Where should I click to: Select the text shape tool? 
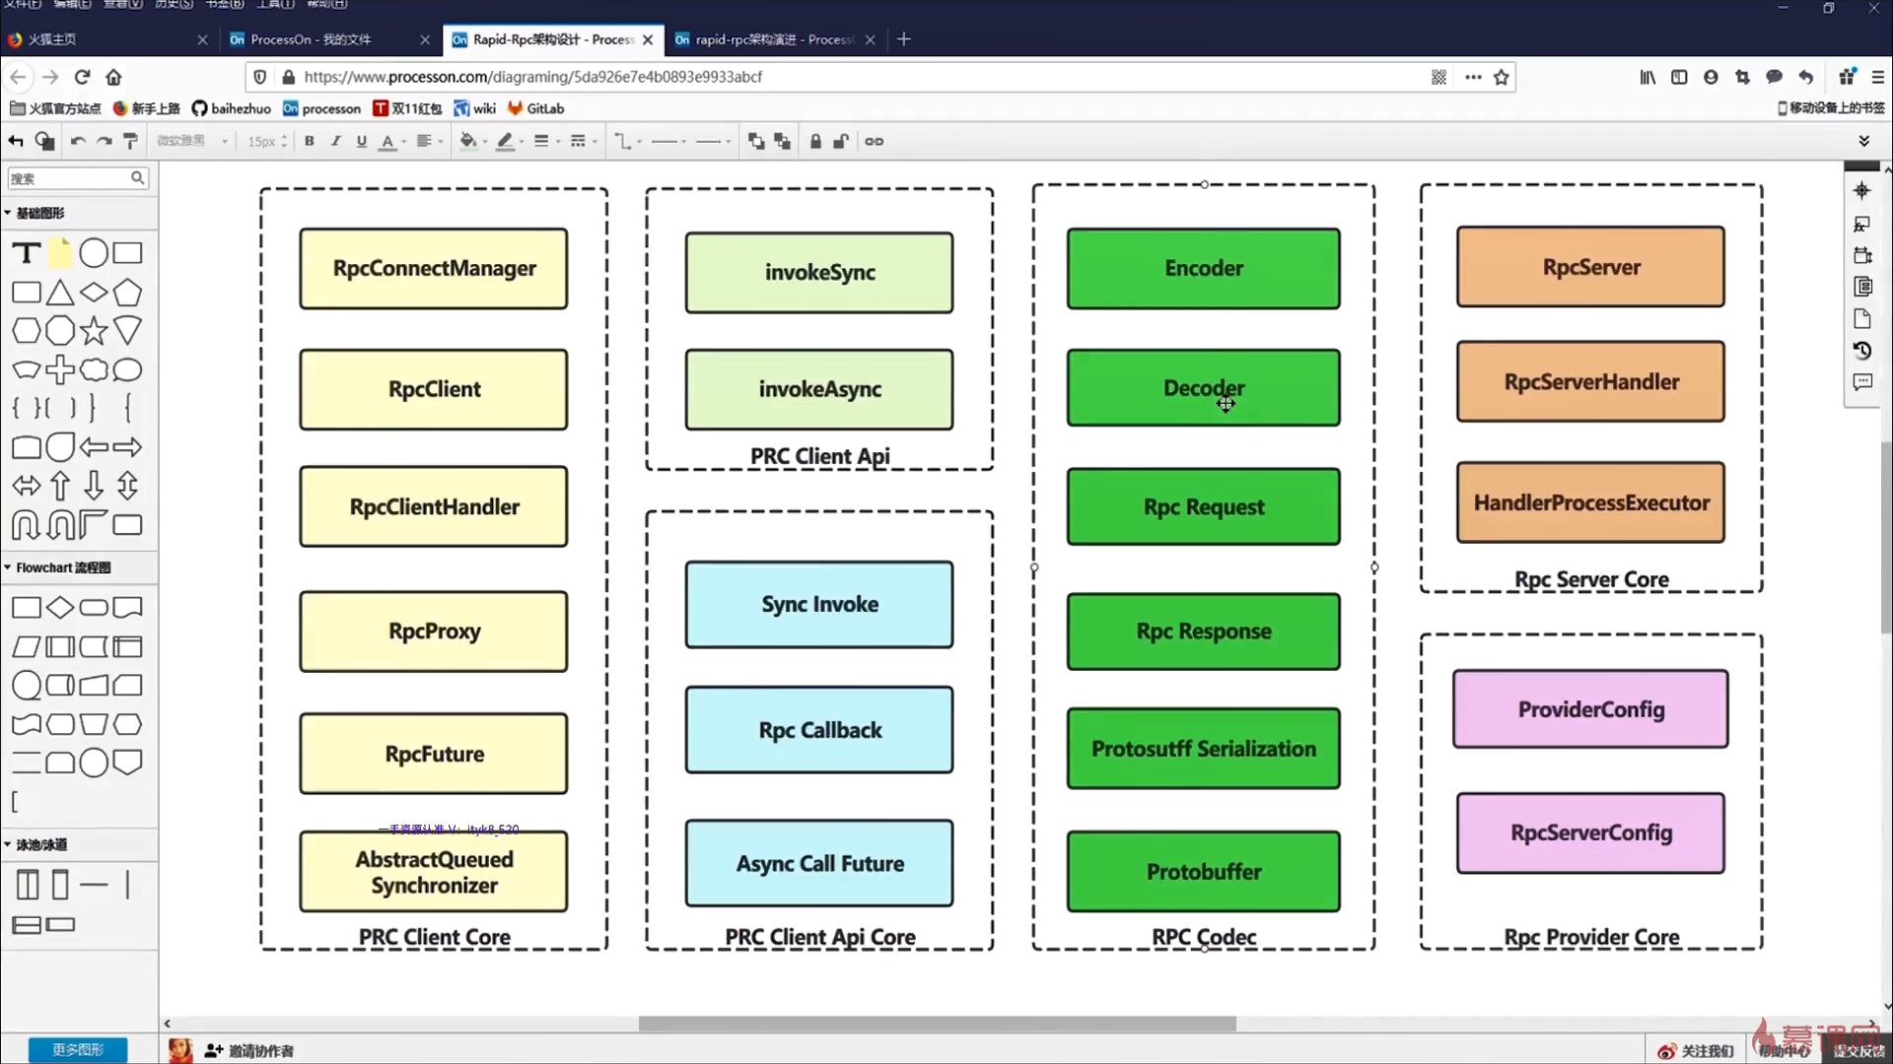27,253
